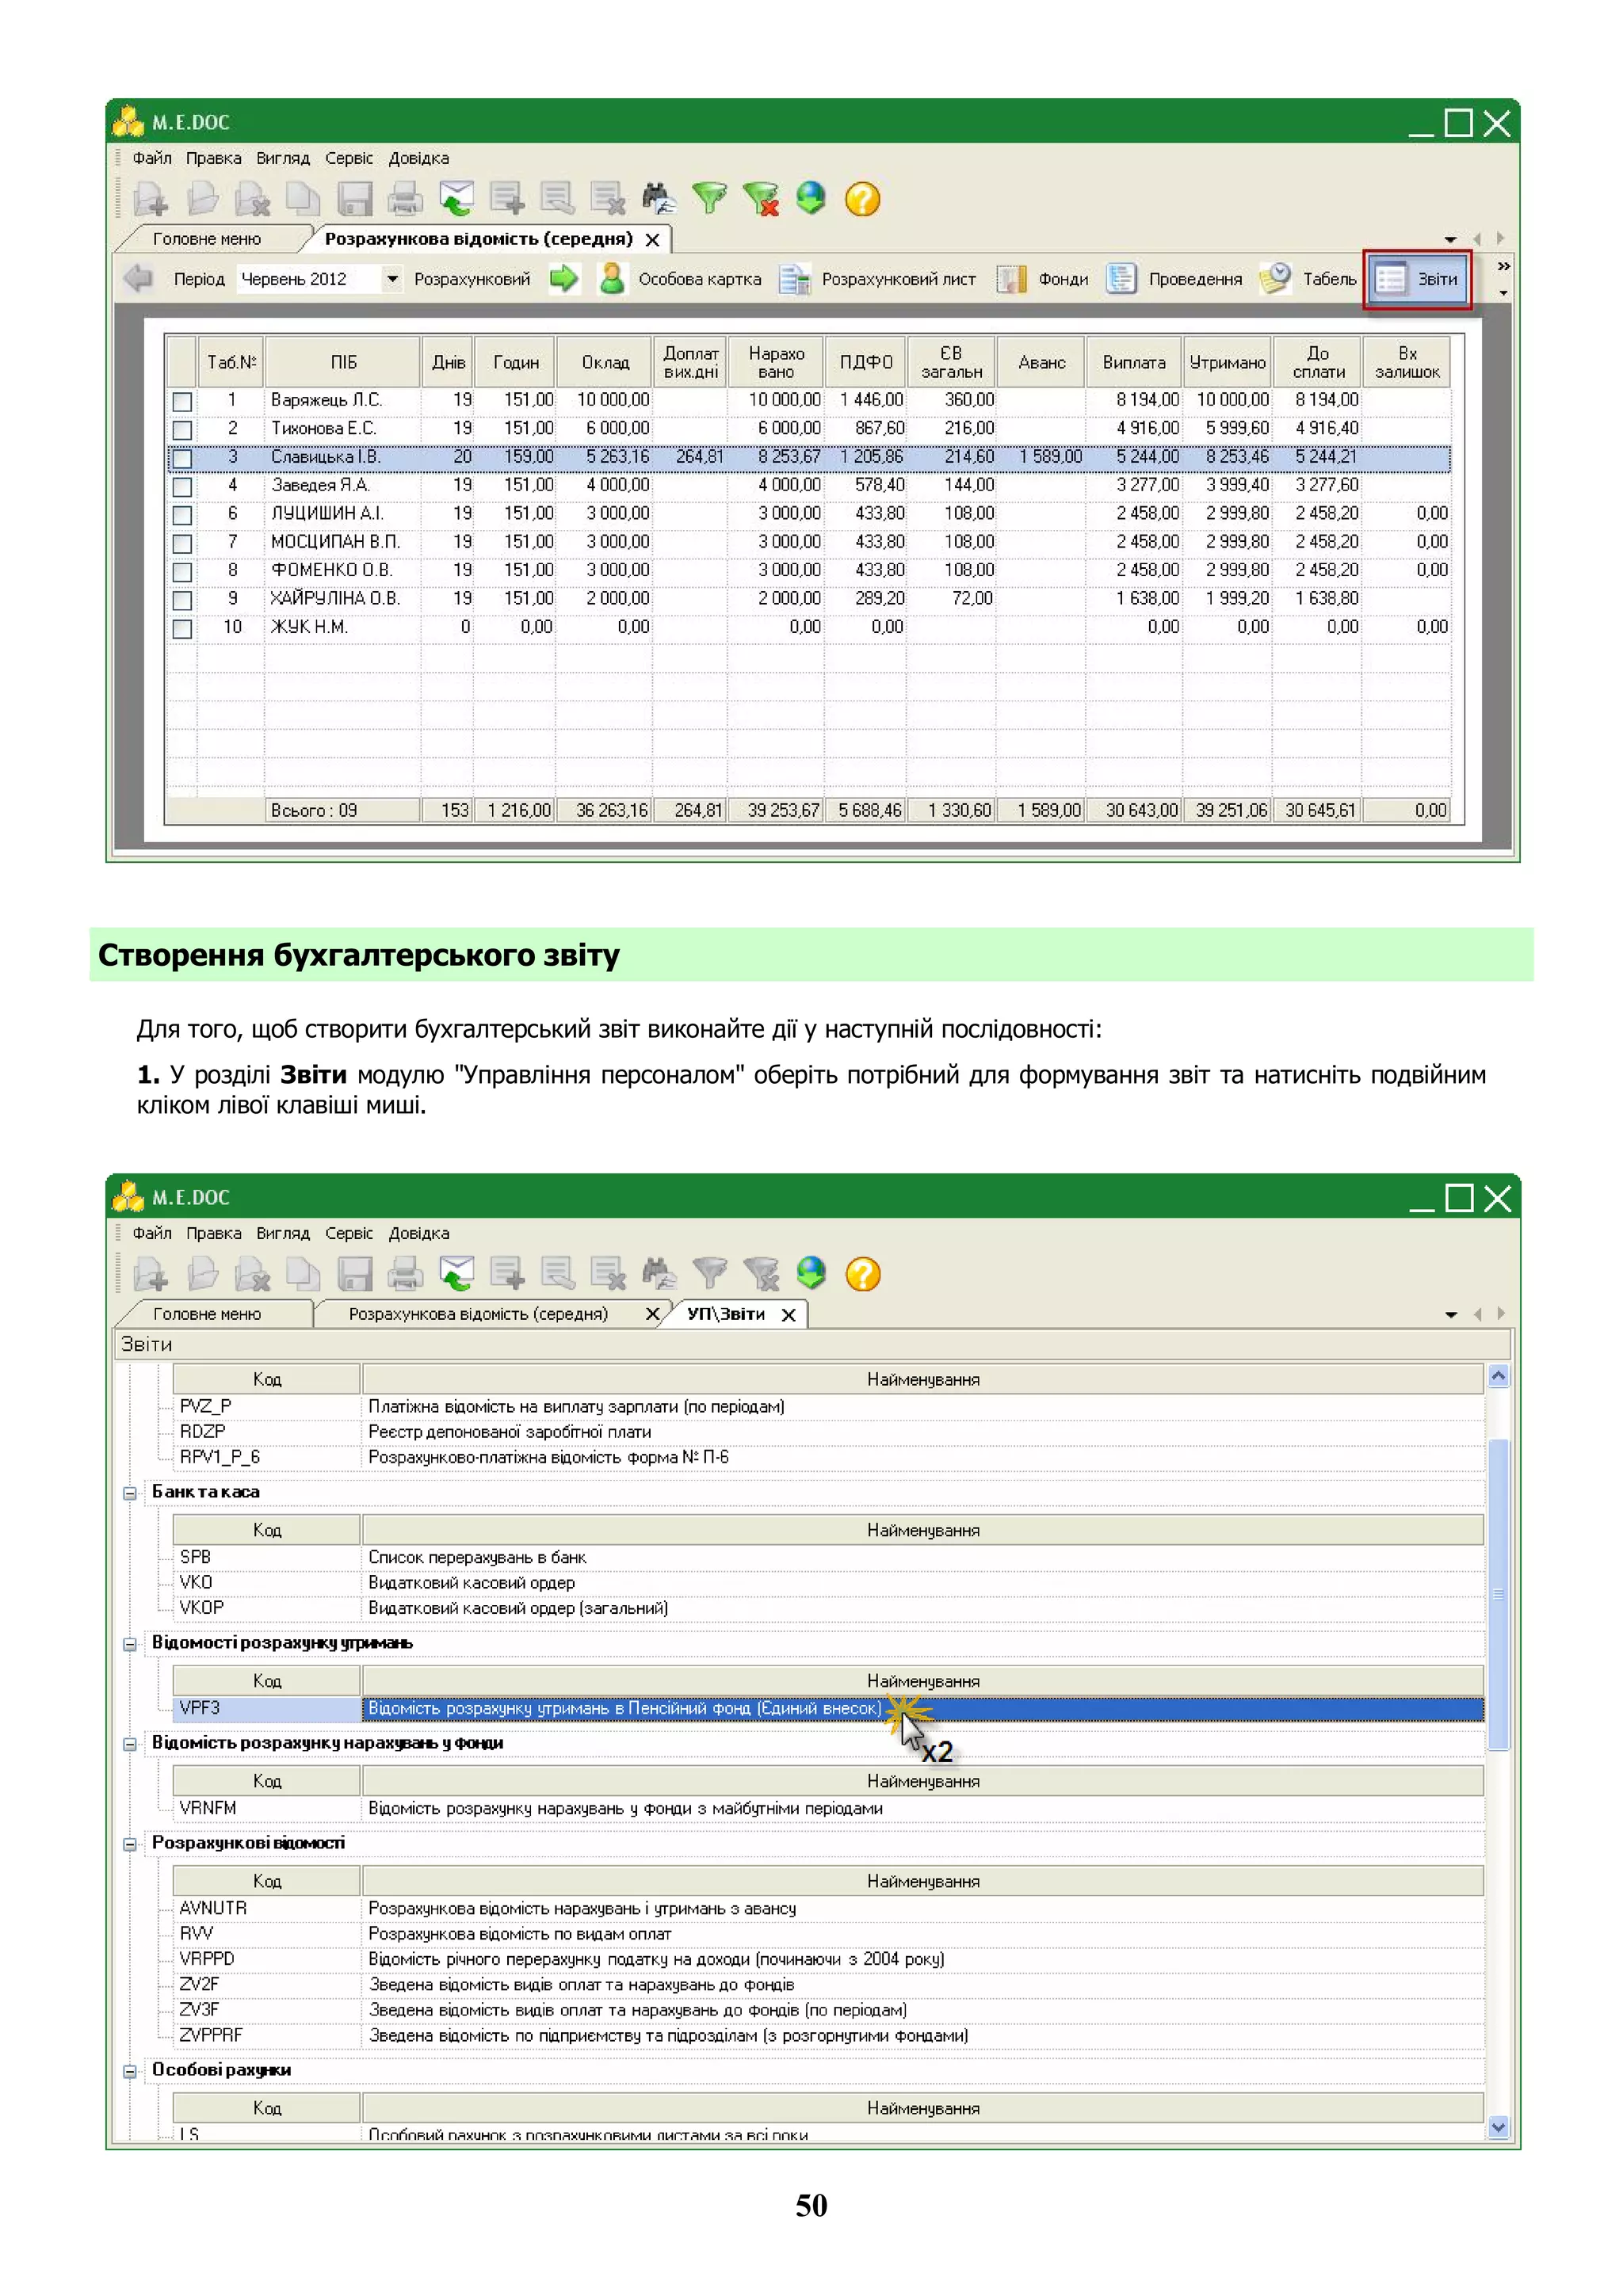Tick the checkbox for Славицька І.В.
The width and height of the screenshot is (1623, 2296).
[182, 458]
